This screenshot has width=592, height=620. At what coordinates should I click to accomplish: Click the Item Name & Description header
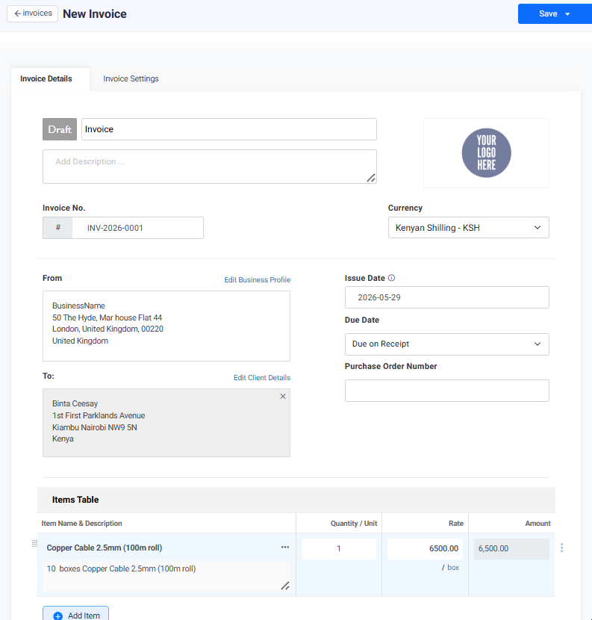(x=82, y=524)
